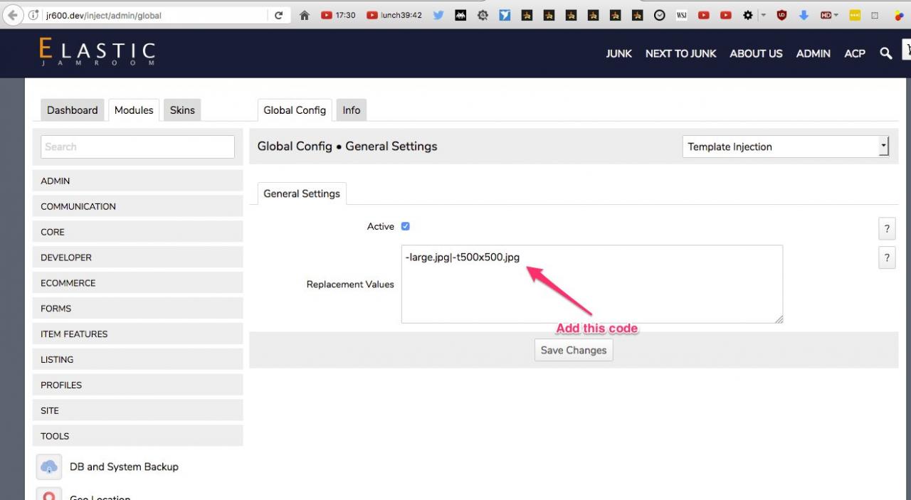Switch to the Info tab
Viewport: 911px width, 500px height.
(x=351, y=110)
